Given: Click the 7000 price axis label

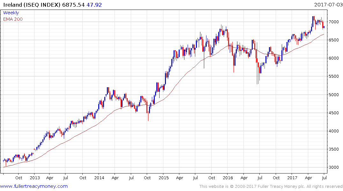Looking at the screenshot, I should (x=334, y=22).
